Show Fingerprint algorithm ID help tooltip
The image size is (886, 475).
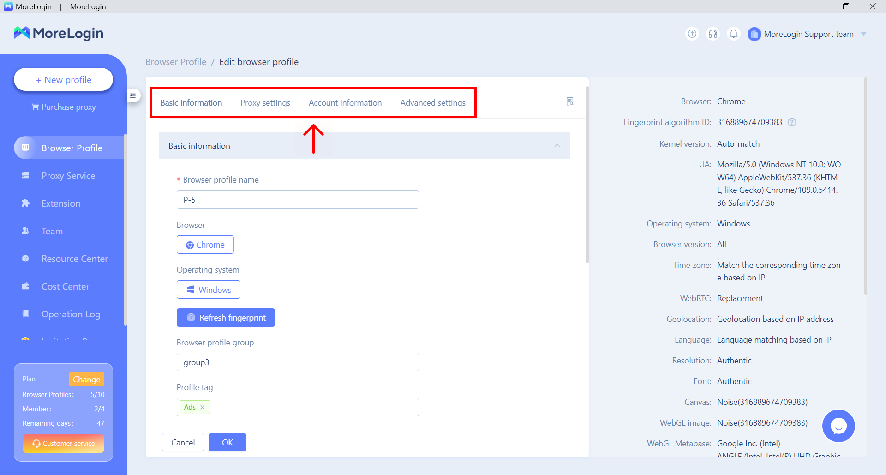click(x=792, y=122)
